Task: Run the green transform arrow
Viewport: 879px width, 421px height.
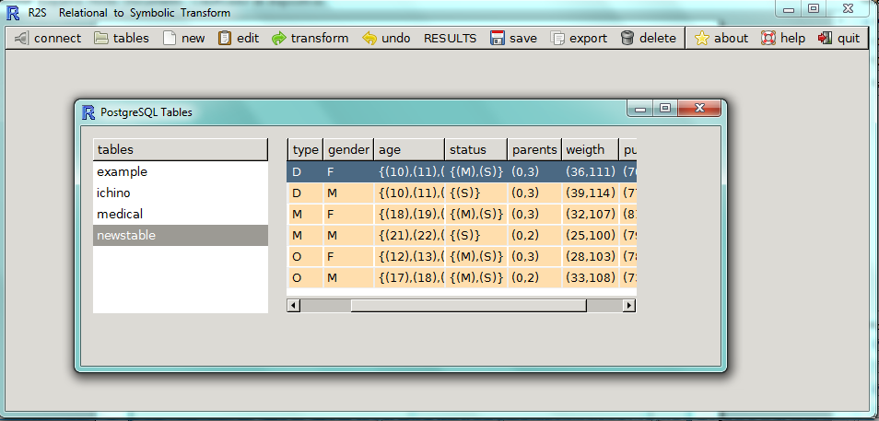Action: point(279,39)
